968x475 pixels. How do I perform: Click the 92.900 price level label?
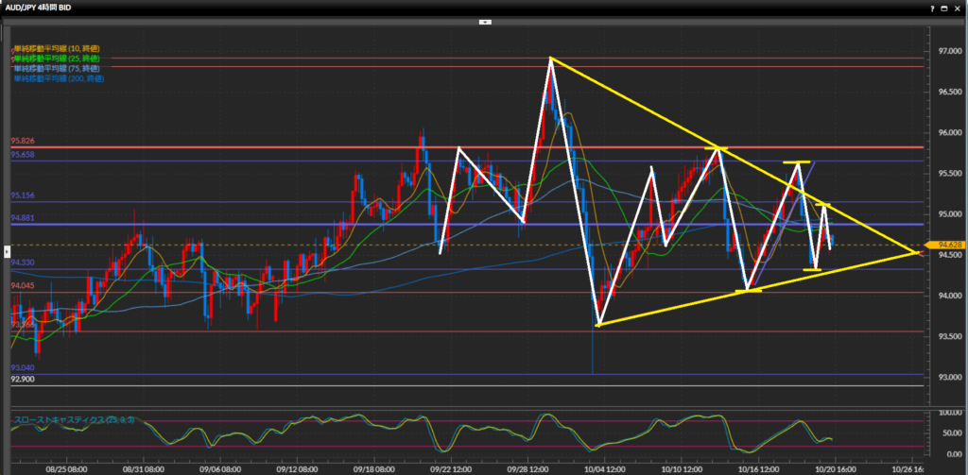[x=22, y=380]
